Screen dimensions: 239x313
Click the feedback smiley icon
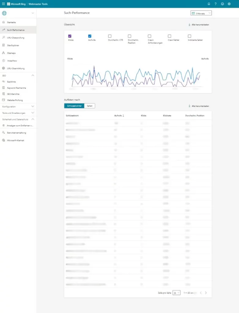222,4
